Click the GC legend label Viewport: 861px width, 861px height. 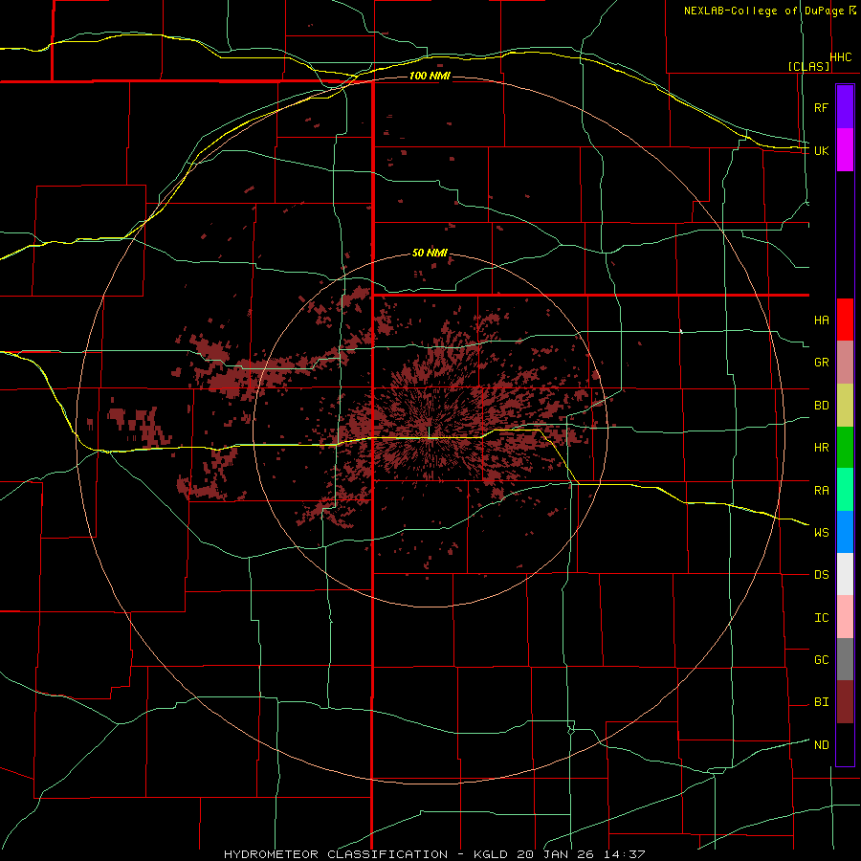click(x=821, y=660)
